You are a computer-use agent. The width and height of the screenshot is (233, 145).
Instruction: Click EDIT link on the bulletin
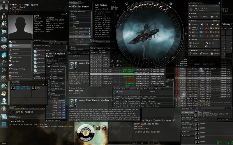coord(67,127)
